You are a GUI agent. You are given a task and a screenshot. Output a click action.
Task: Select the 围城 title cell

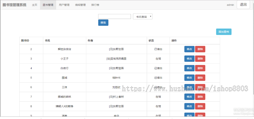pos(64,78)
